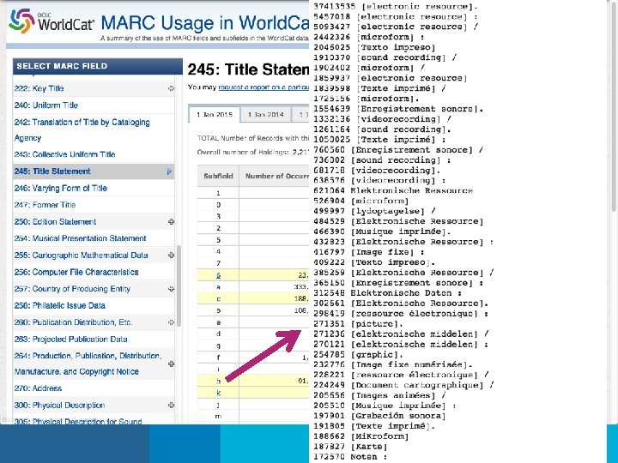This screenshot has width=618, height=463.
Task: Open 270: Address field
Action: tap(39, 388)
